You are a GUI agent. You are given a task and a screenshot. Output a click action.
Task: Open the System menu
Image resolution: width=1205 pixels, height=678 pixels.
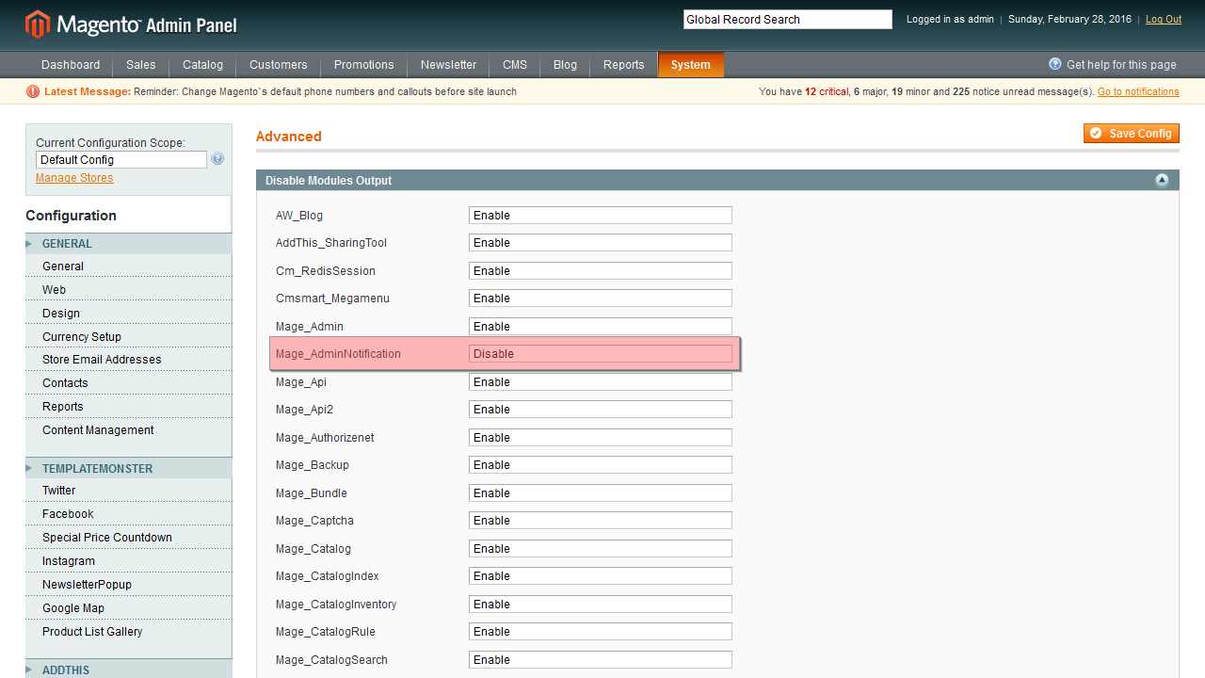(x=691, y=65)
